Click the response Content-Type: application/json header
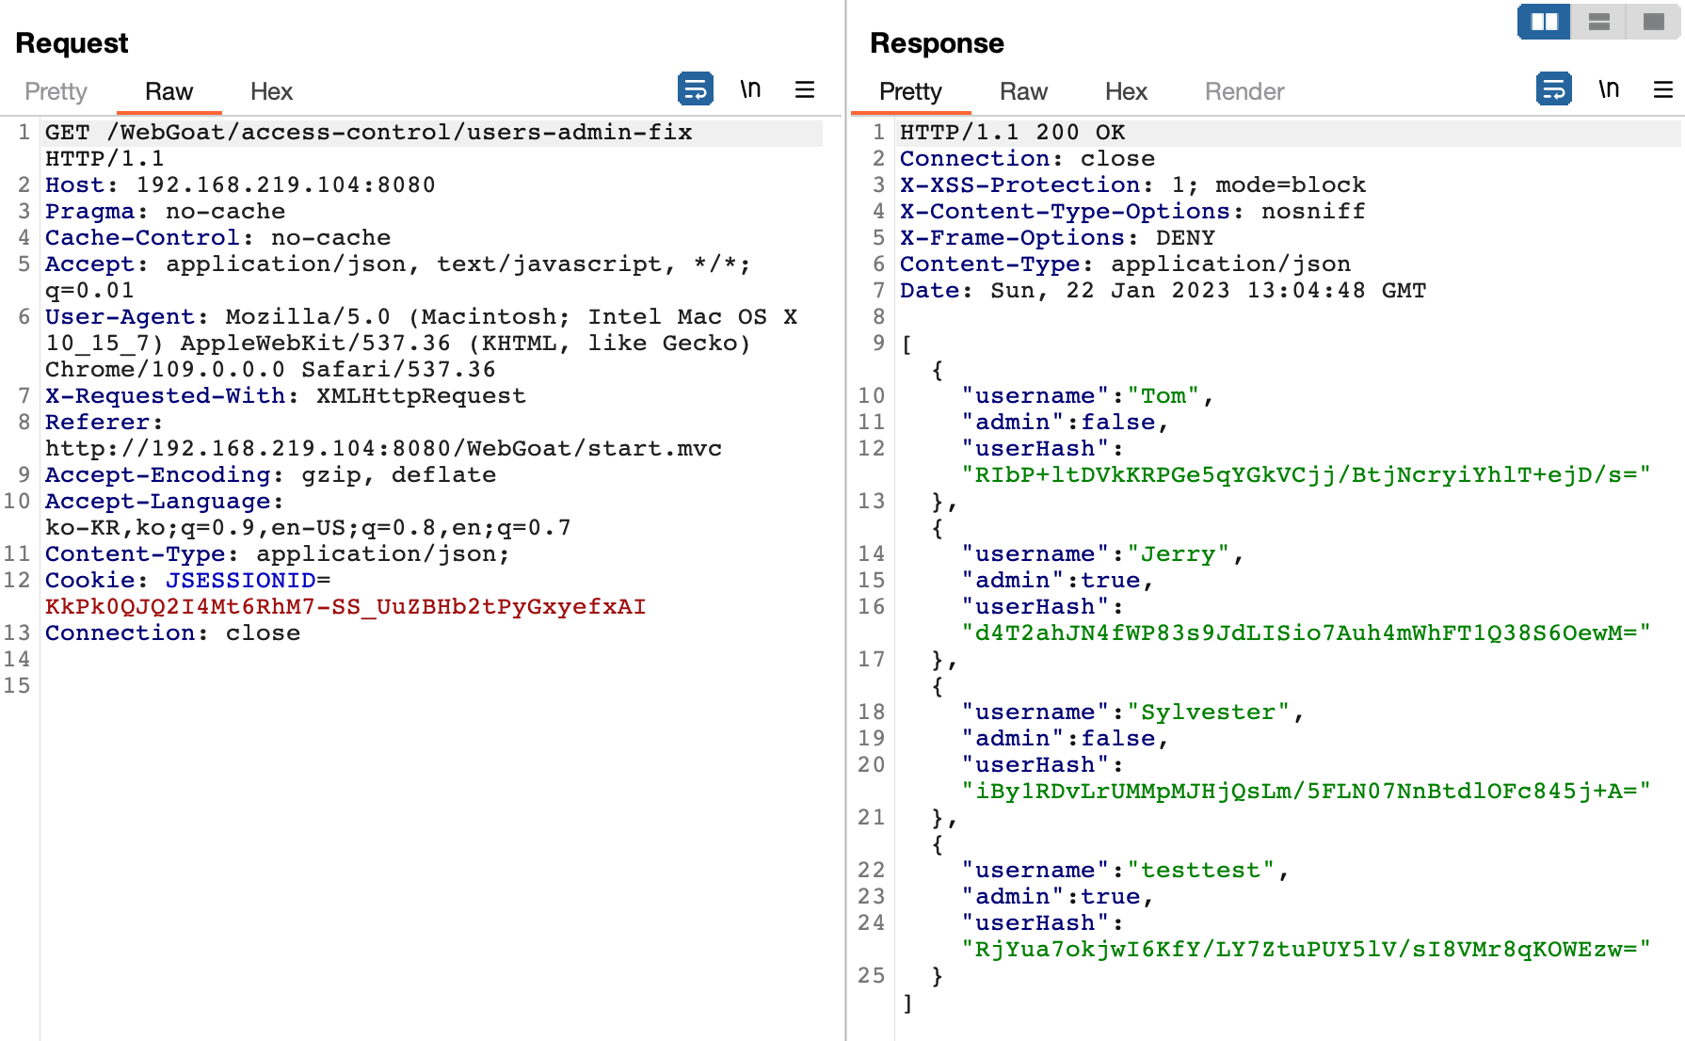 point(1125,264)
